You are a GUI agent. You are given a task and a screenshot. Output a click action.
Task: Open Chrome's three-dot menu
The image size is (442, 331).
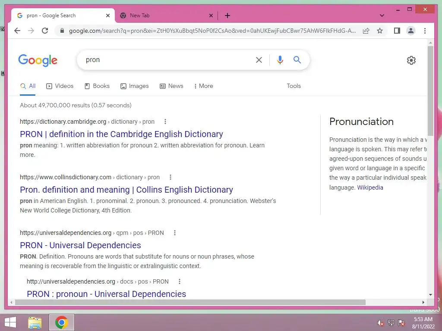425,31
